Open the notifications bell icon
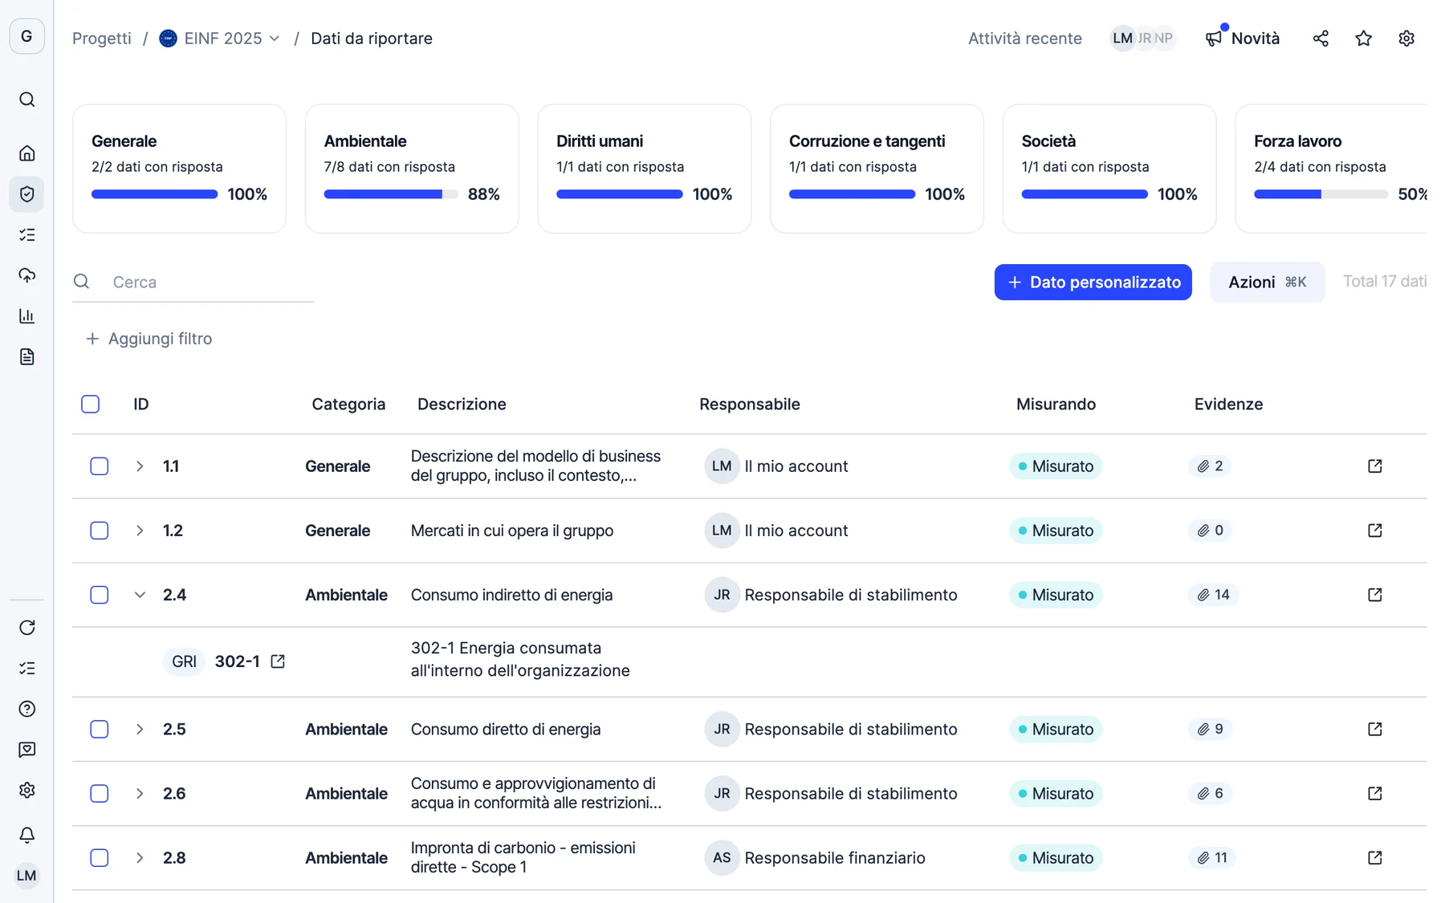This screenshot has height=903, width=1445. click(27, 835)
